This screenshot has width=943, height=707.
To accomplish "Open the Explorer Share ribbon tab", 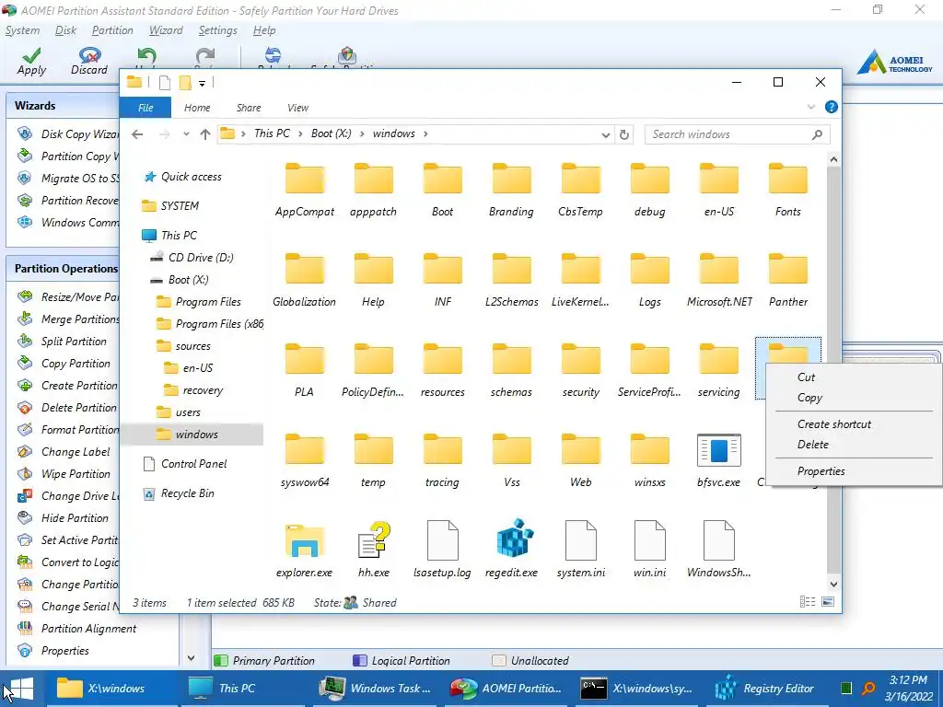I will pos(249,108).
